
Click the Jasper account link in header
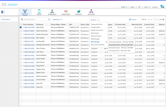click(132, 7)
